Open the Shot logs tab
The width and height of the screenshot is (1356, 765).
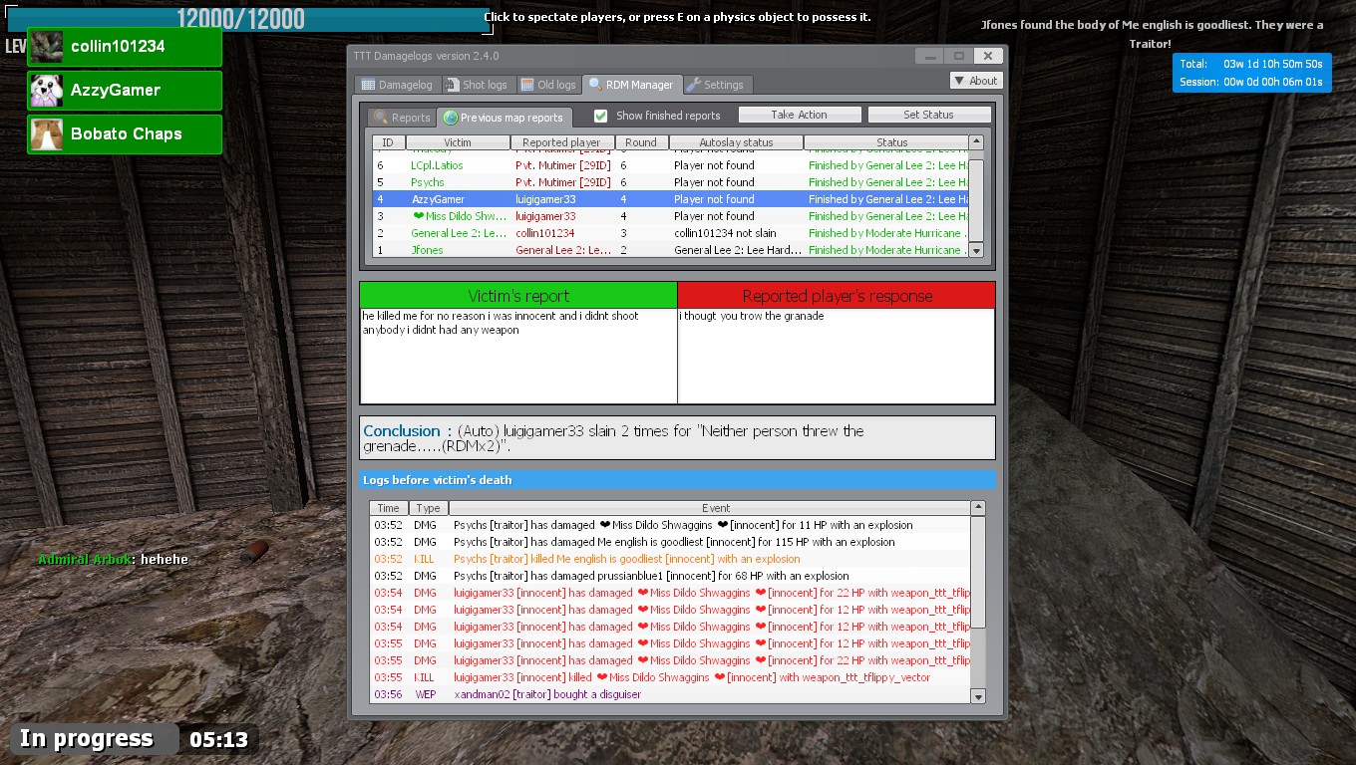(477, 85)
